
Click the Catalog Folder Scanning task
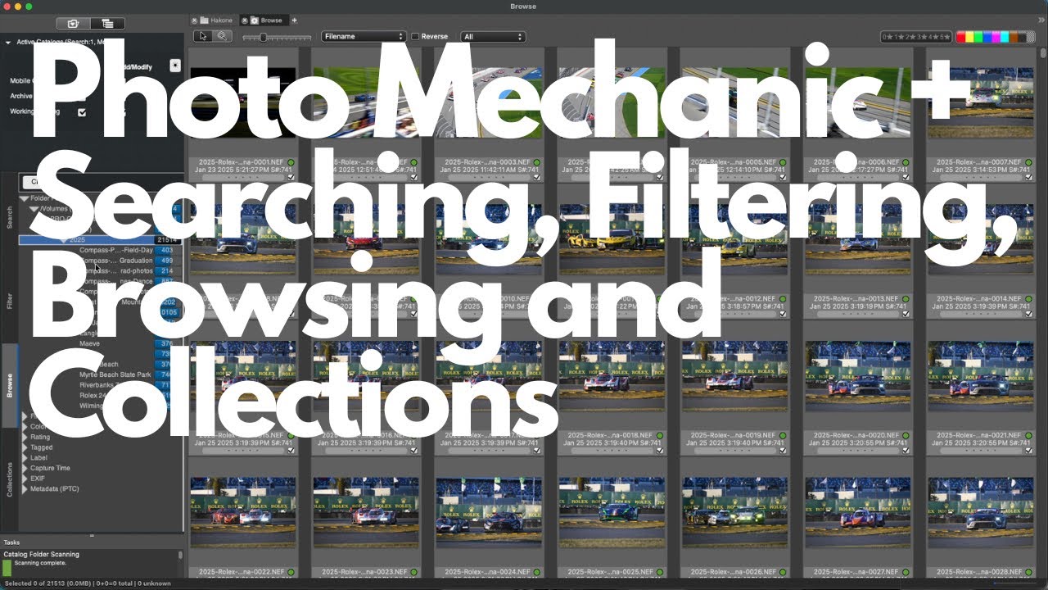[42, 554]
